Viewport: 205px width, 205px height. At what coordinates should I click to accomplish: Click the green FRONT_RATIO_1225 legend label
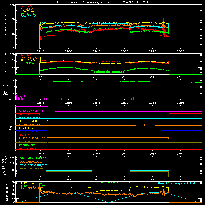(33, 186)
